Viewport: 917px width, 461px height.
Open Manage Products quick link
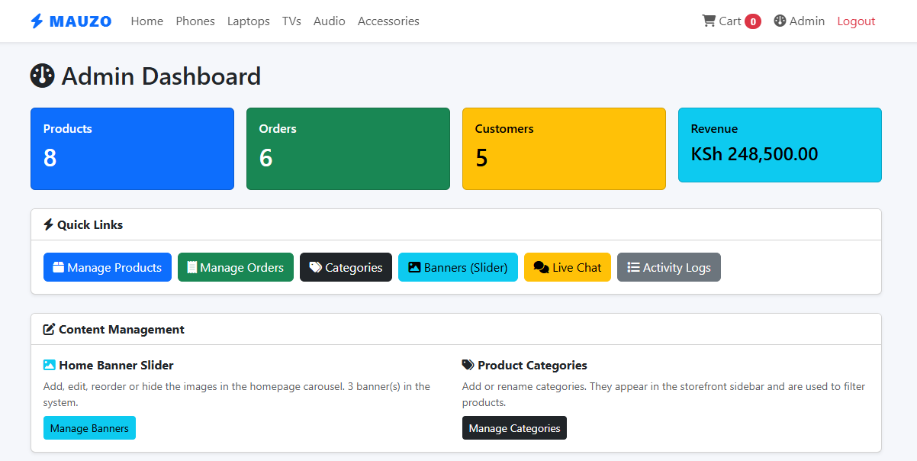(108, 267)
